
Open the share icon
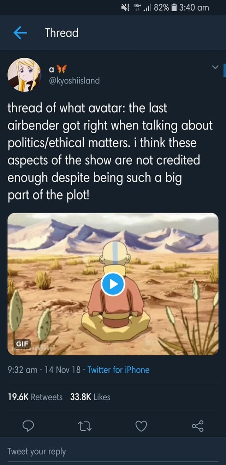(198, 426)
